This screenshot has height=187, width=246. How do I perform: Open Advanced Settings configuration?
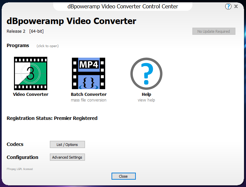[67, 157]
